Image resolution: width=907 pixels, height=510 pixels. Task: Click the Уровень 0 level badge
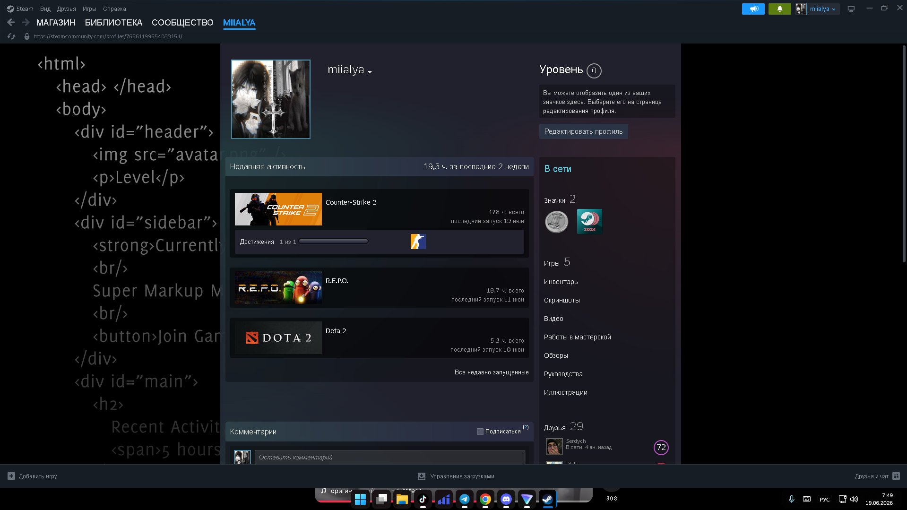tap(594, 70)
